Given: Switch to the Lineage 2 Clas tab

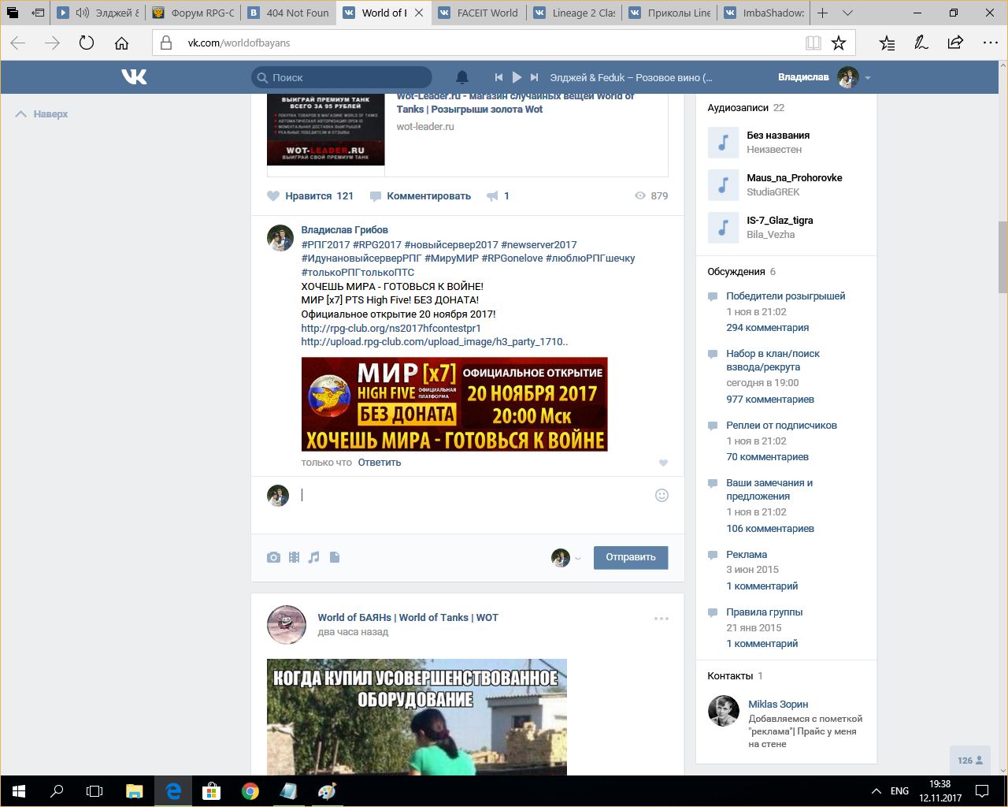Looking at the screenshot, I should pos(574,13).
